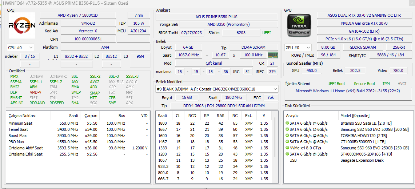Click the green check of the NVMe x4 drive

[287, 148]
